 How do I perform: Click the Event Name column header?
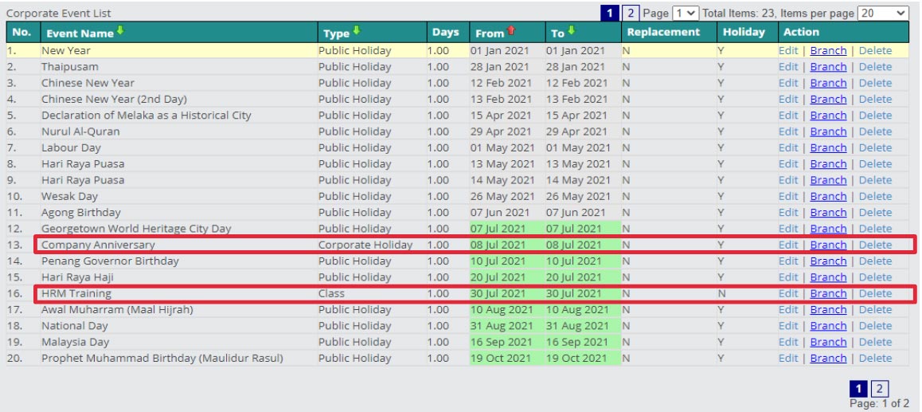(80, 33)
